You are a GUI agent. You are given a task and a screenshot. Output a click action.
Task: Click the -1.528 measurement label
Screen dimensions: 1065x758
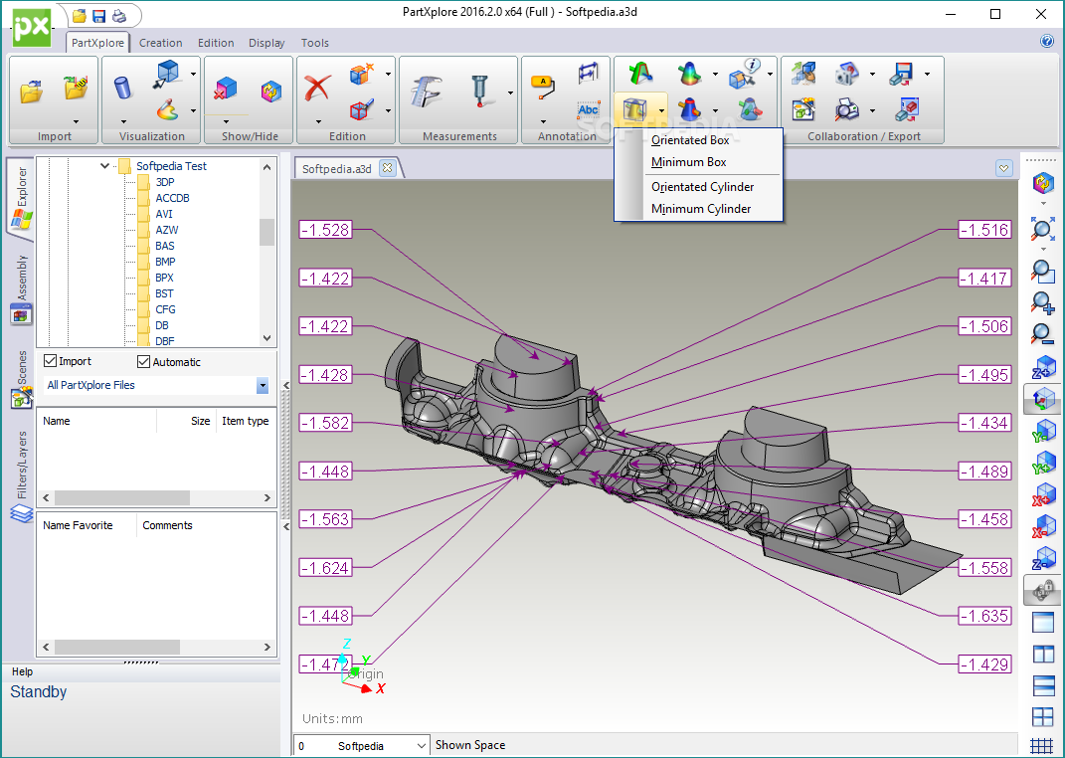coord(326,230)
